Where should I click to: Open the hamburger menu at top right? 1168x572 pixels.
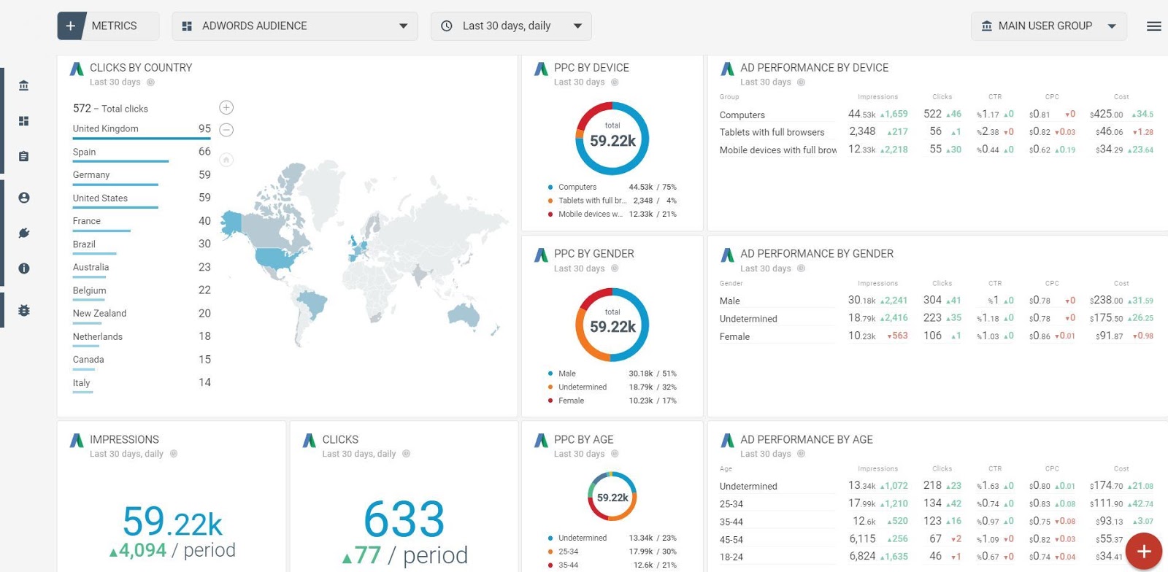[x=1153, y=26]
